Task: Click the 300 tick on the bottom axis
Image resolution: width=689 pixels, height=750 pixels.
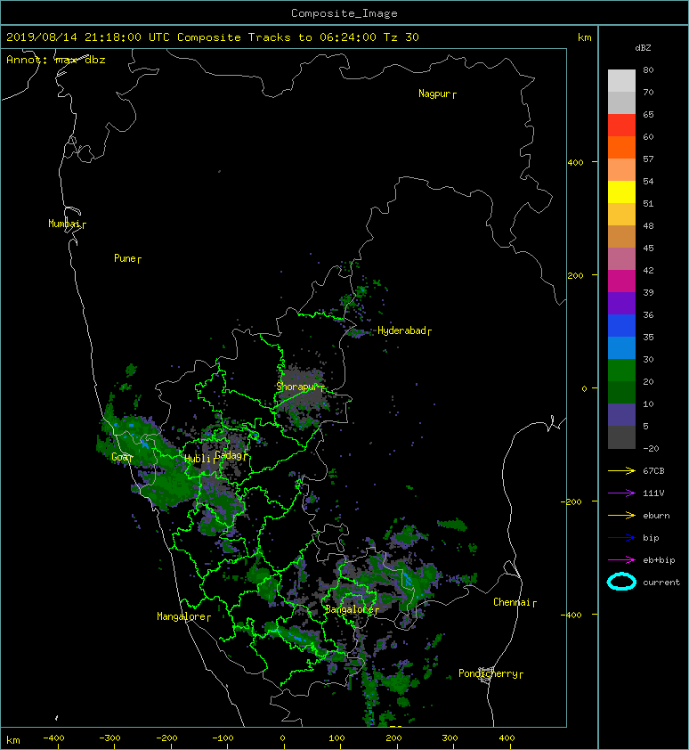Action: coord(450,738)
